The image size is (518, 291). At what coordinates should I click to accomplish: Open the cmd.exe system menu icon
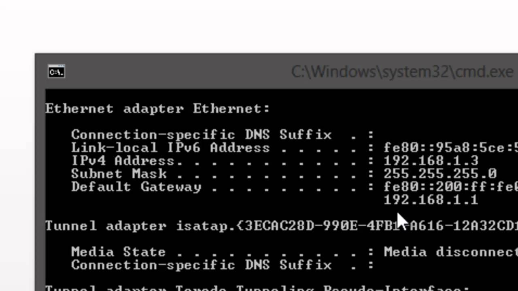pyautogui.click(x=56, y=72)
